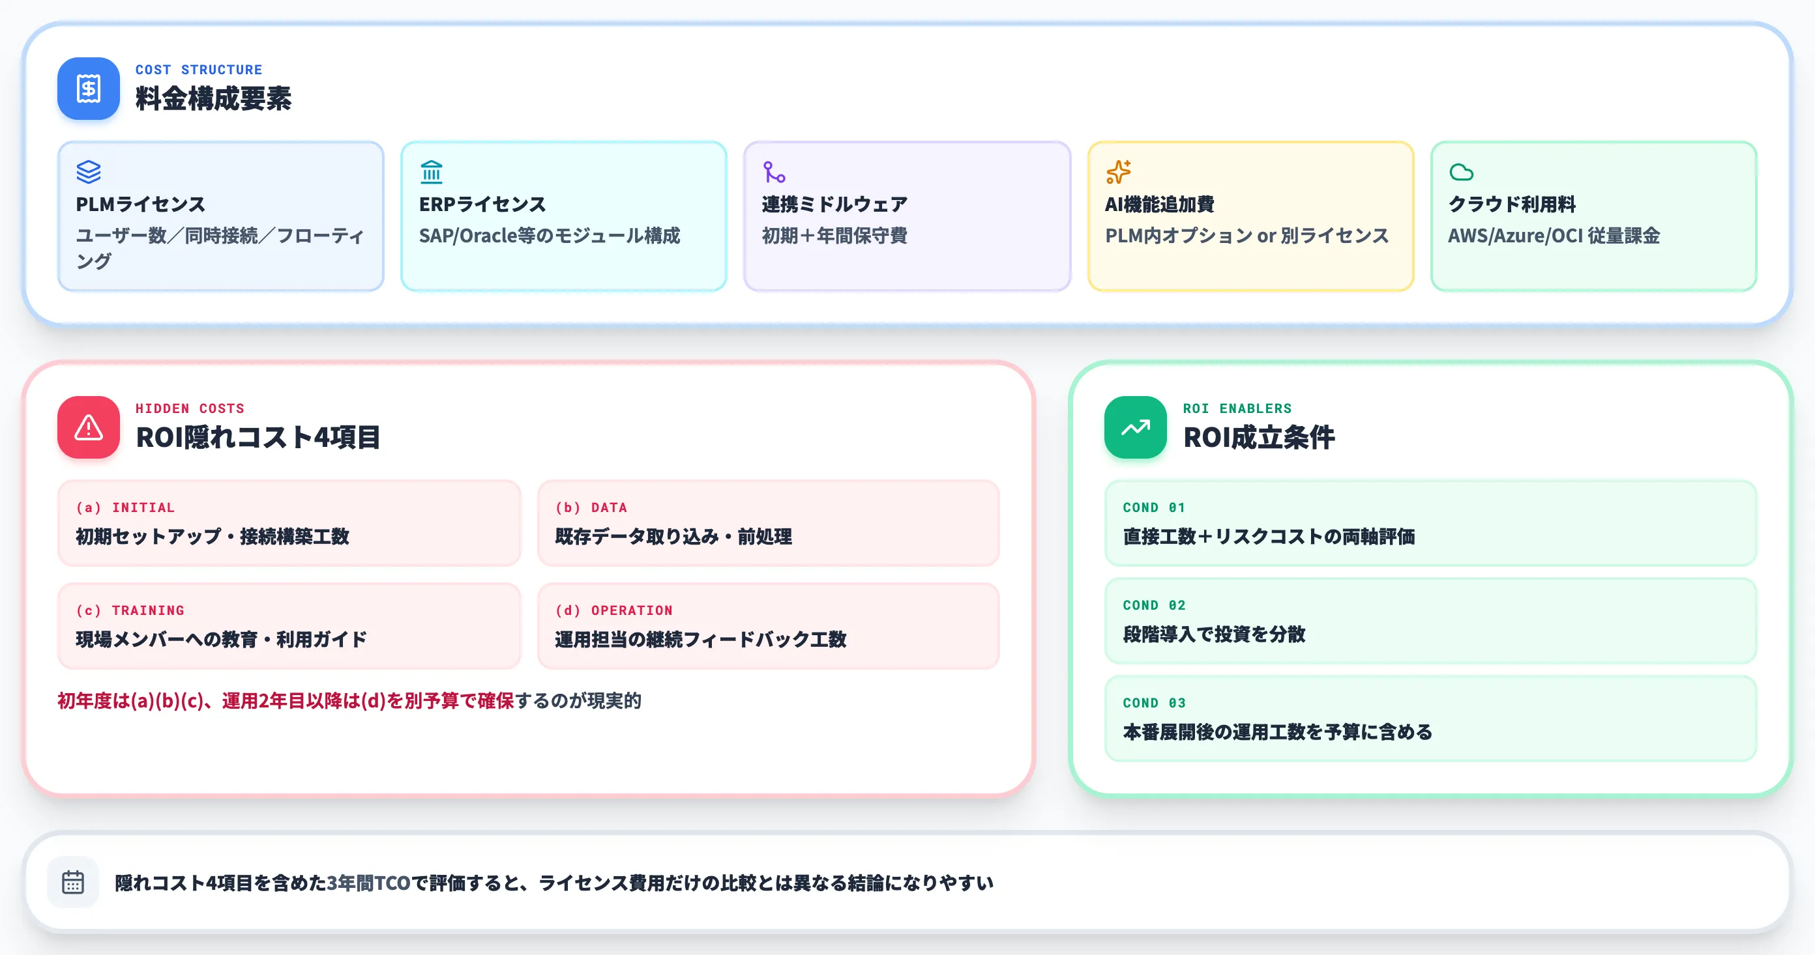The image size is (1815, 955).
Task: Click the layers icon above PLMライセンス
Action: [x=89, y=172]
